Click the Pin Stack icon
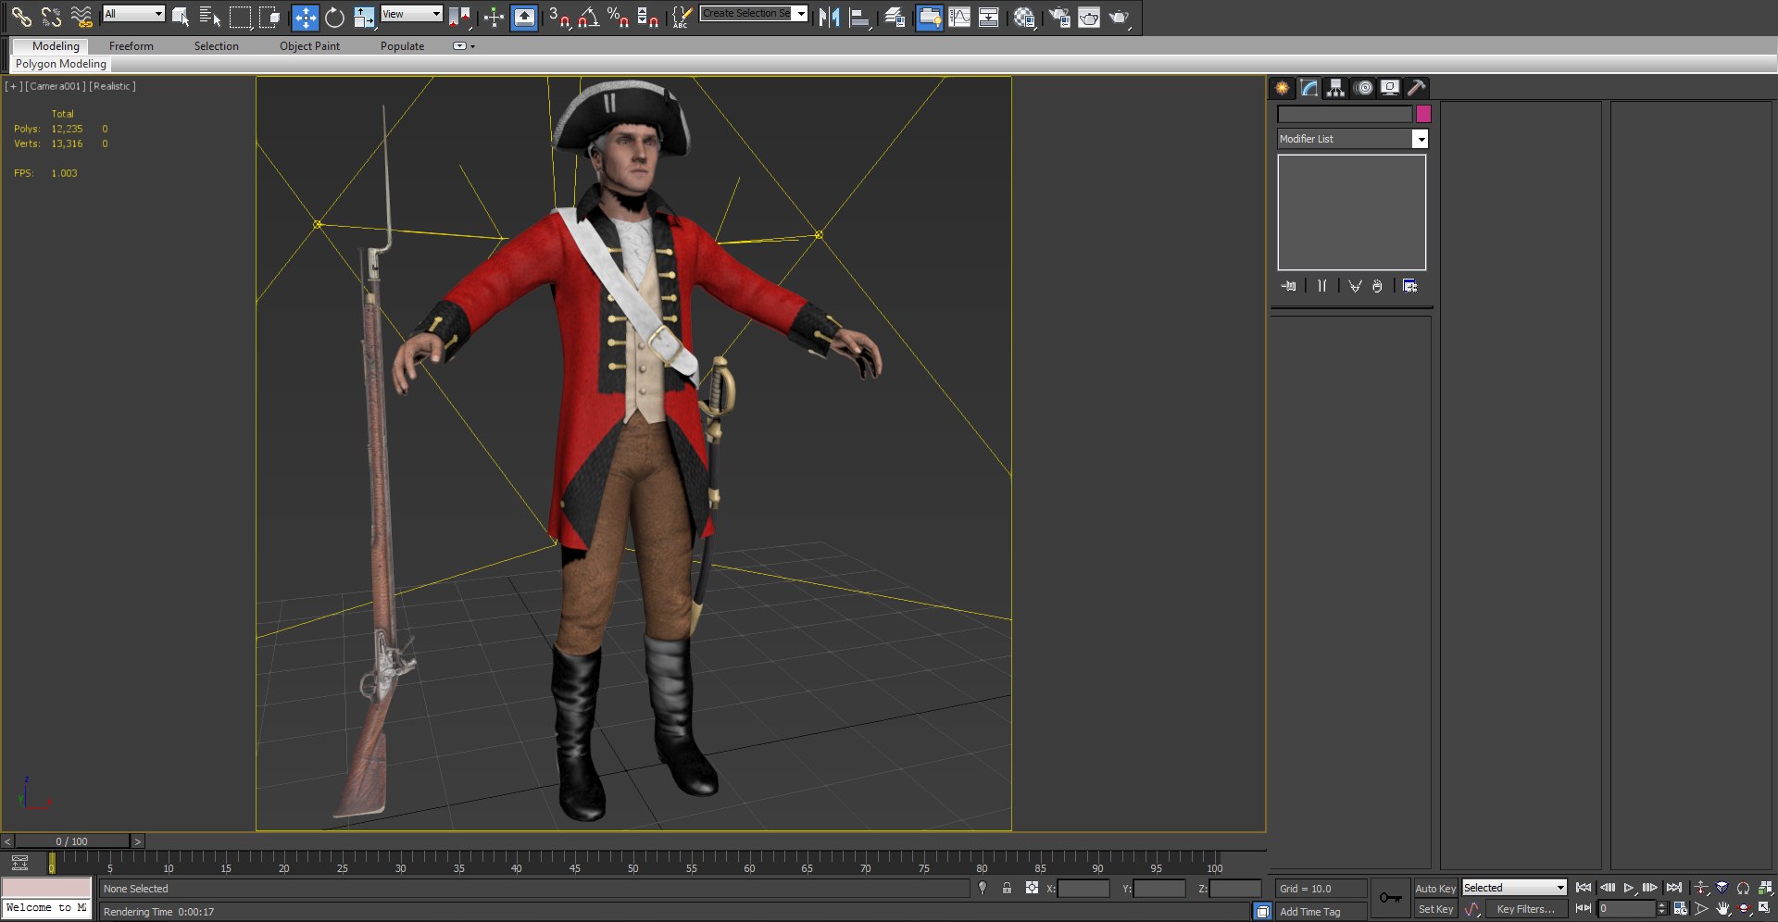Screen dimensions: 1778x922 pos(1288,286)
